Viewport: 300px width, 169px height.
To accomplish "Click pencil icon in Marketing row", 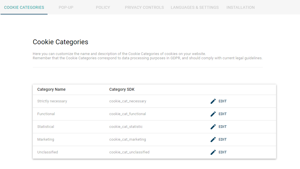I will coord(213,140).
